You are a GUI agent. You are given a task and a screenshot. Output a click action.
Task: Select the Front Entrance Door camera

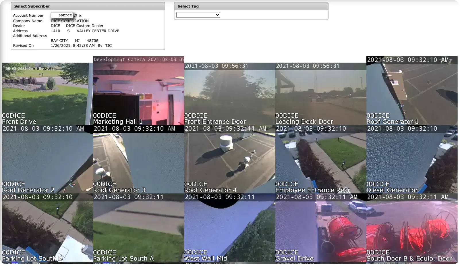click(x=230, y=94)
